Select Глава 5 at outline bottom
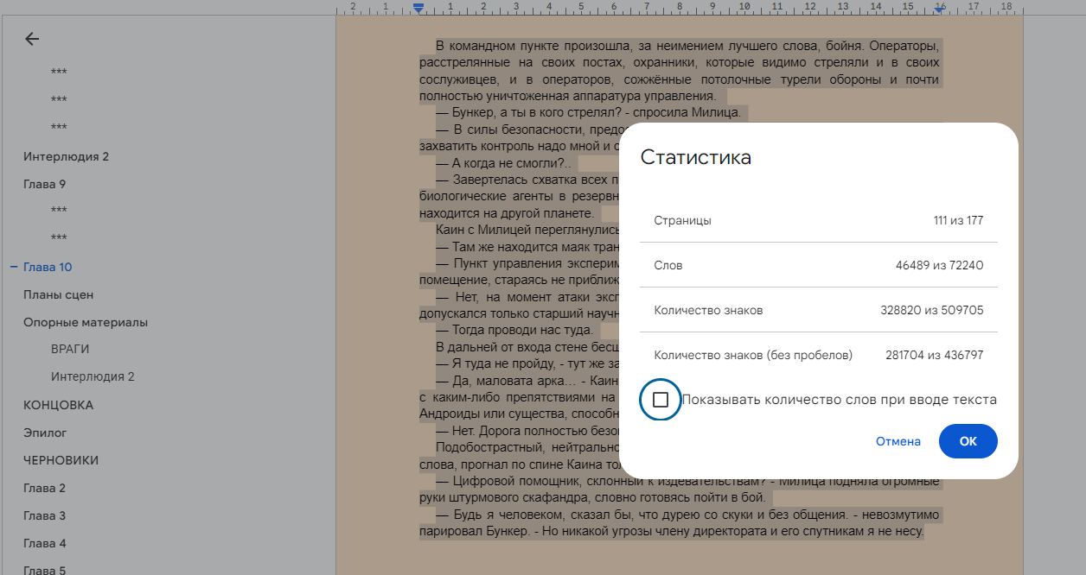The width and height of the screenshot is (1086, 575). (x=45, y=569)
